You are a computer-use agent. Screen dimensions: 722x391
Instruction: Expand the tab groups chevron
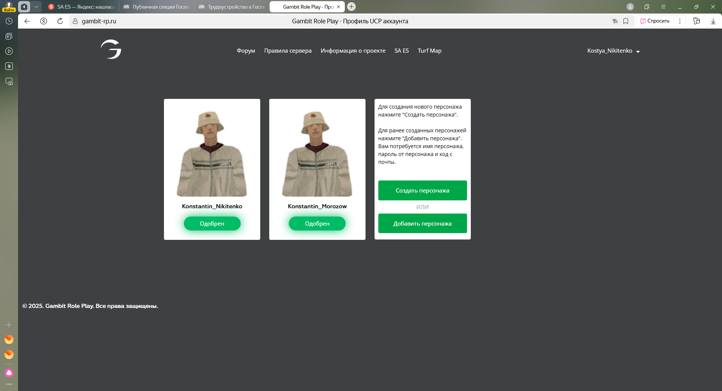(36, 7)
